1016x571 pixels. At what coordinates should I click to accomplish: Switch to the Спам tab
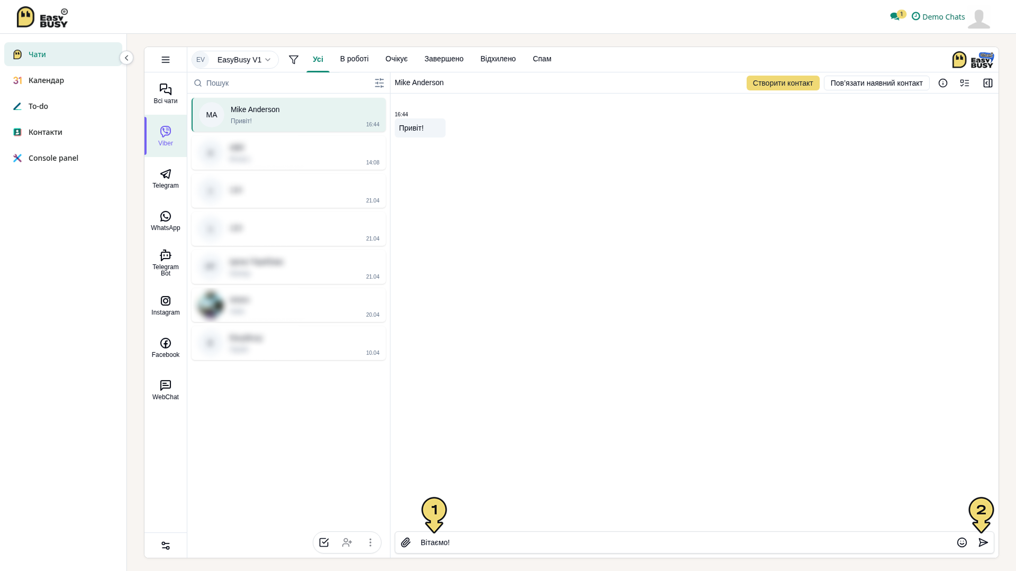[542, 59]
